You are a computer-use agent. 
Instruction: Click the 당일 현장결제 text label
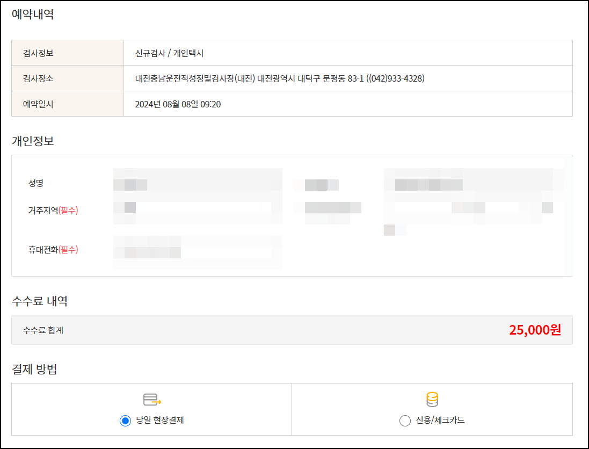point(160,420)
